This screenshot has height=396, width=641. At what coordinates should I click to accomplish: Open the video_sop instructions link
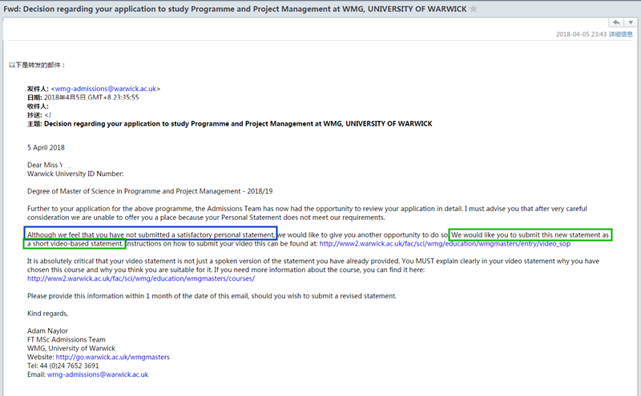[445, 244]
